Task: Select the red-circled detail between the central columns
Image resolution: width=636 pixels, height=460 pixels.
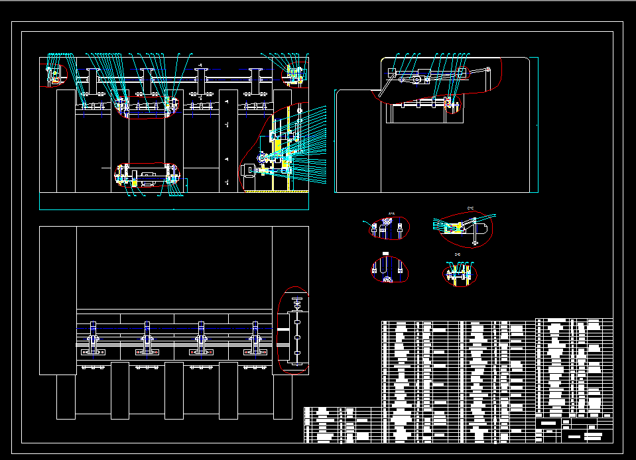Action: tap(146, 108)
